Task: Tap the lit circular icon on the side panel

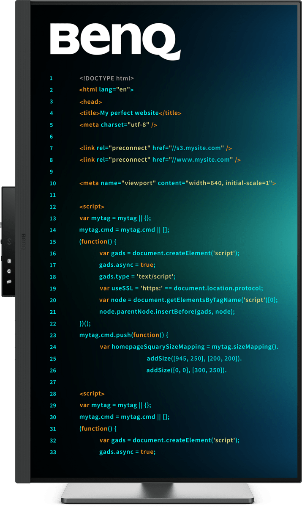Action: pyautogui.click(x=9, y=271)
